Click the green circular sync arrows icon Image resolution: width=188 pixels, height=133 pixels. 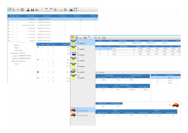click(x=55, y=10)
